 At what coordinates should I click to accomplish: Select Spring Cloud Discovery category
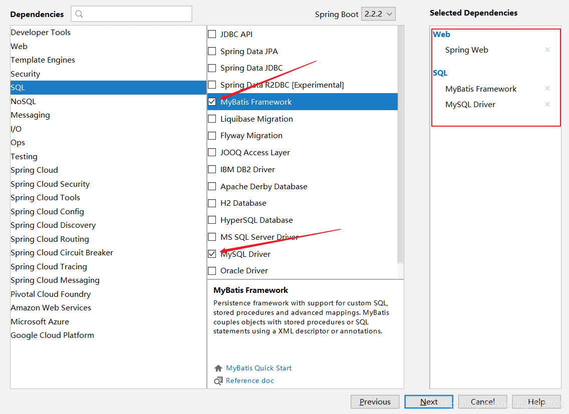[108, 225]
